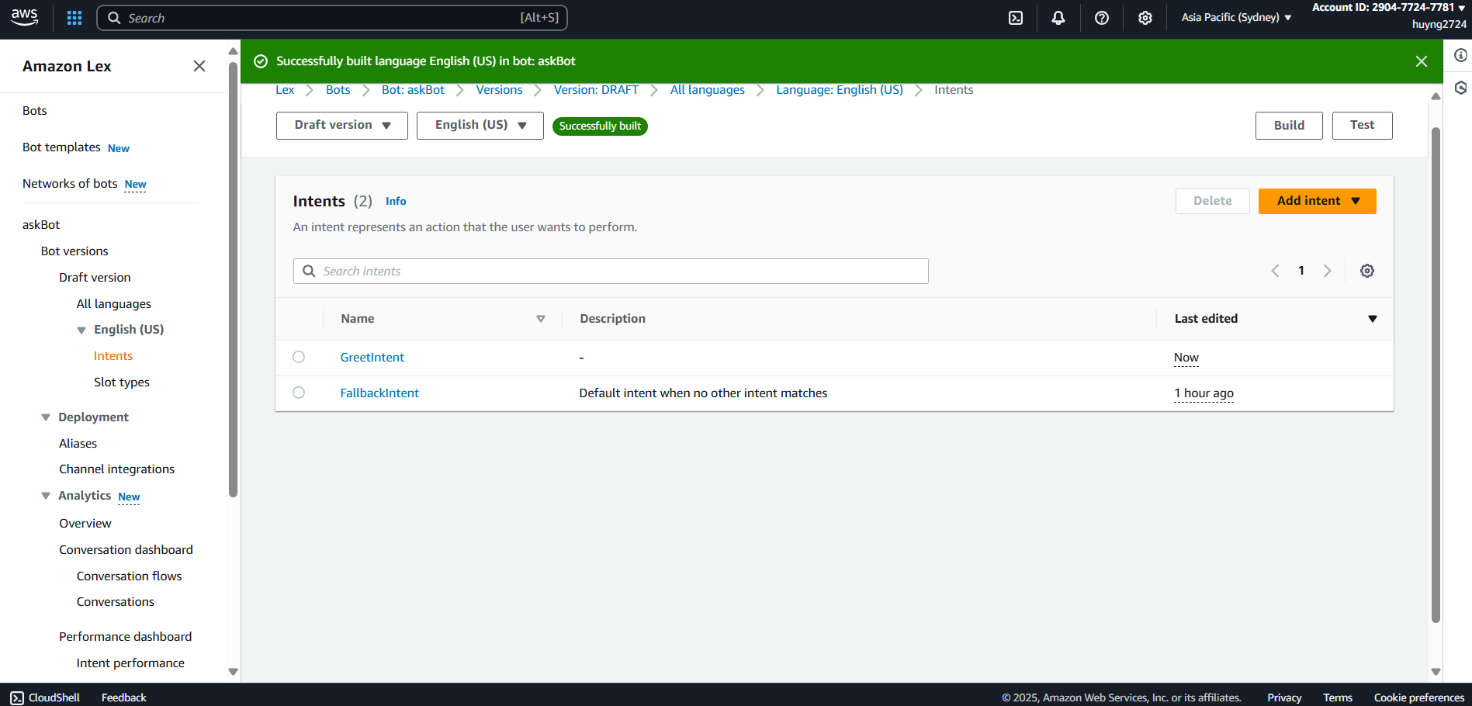The image size is (1472, 706).
Task: Open intents table preferences gear
Action: point(1367,271)
